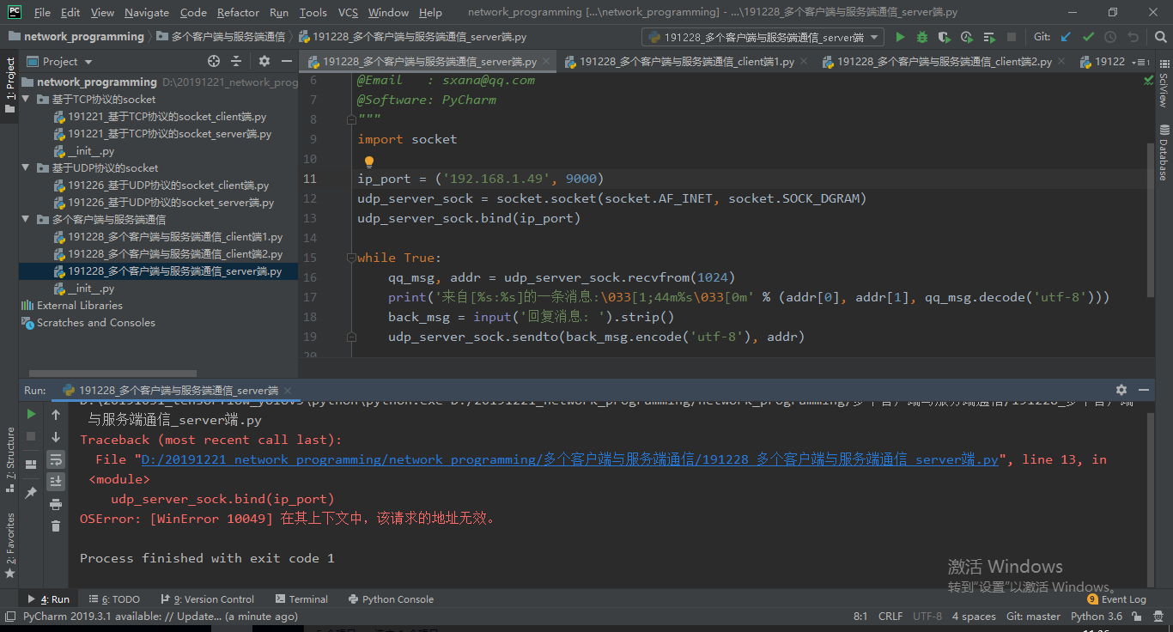Update project from Git with blue arrow icon
This screenshot has width=1173, height=632.
(1065, 37)
